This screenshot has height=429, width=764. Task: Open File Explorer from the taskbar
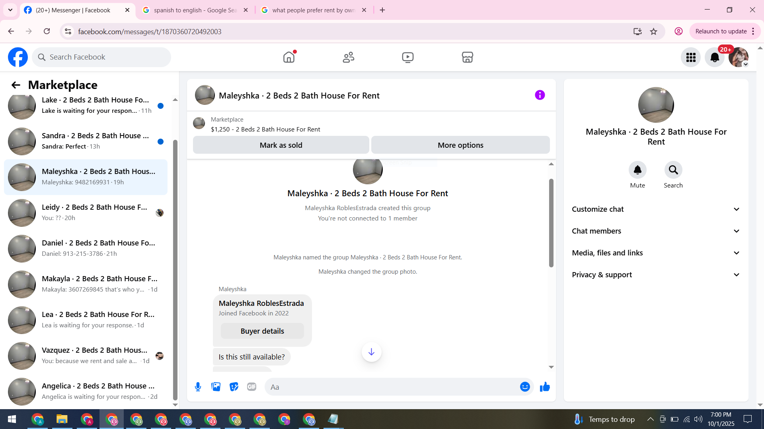(62, 419)
